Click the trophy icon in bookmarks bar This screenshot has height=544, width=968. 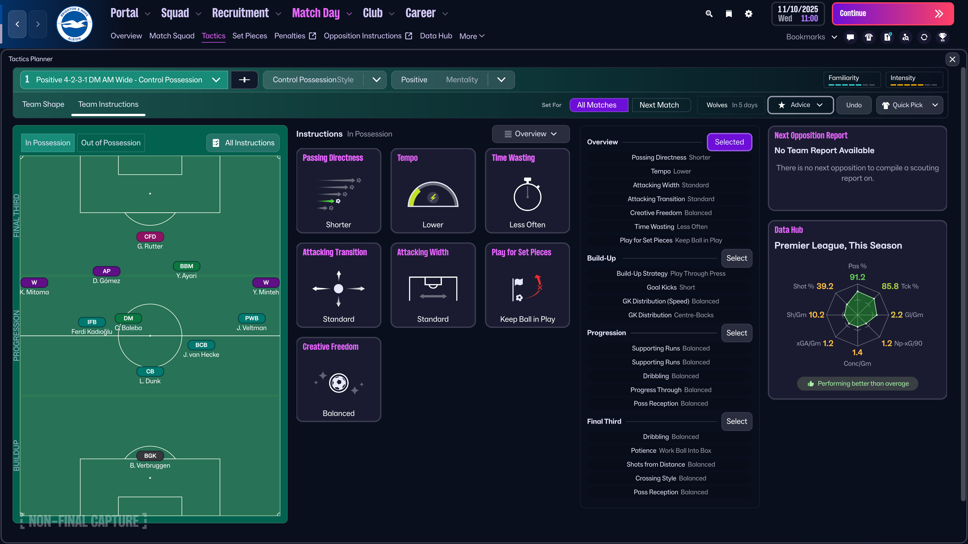pos(943,37)
